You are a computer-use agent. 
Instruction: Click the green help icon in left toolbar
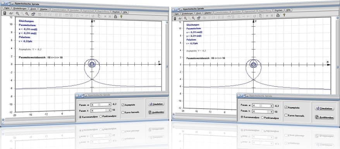click(x=121, y=16)
